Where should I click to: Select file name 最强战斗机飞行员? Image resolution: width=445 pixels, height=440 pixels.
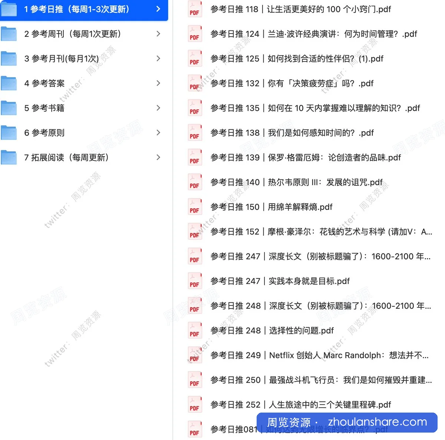point(302,380)
